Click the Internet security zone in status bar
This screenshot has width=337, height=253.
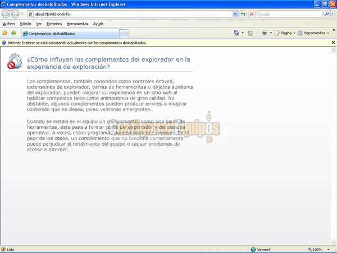tap(261, 250)
